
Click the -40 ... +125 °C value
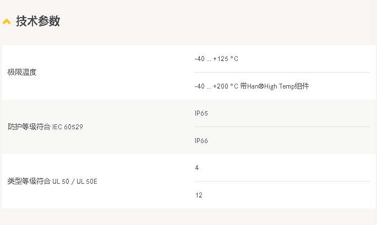pyautogui.click(x=216, y=59)
